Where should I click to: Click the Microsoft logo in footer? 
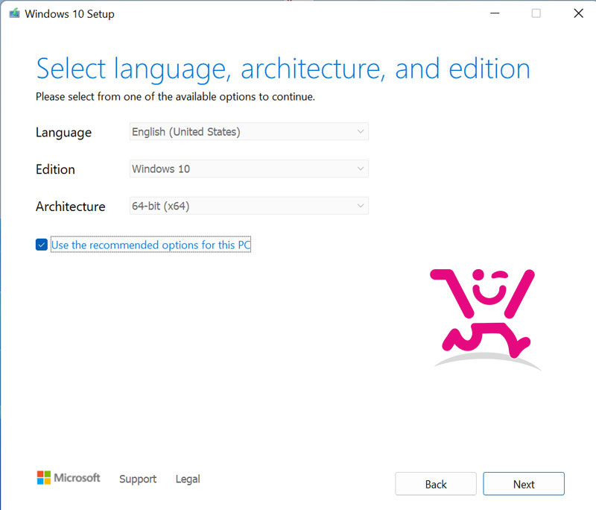(69, 478)
